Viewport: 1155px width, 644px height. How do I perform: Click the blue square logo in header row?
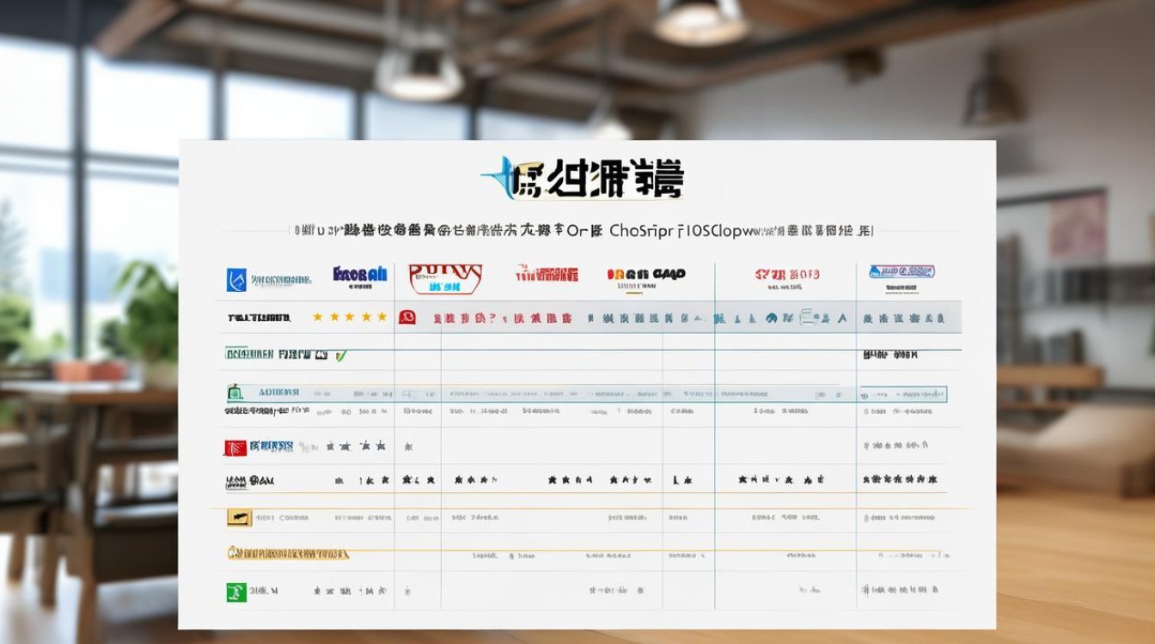coord(236,280)
